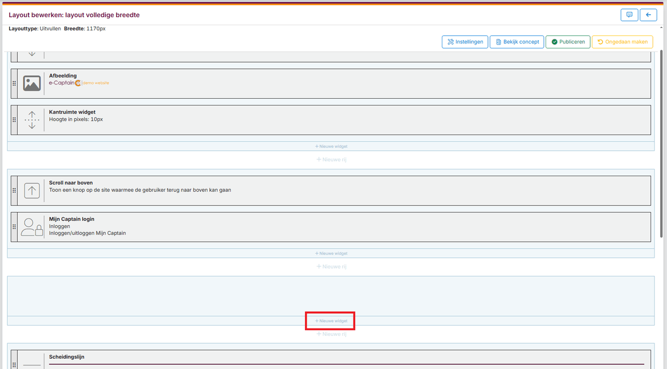Add Nieuwe widget in the empty row

pyautogui.click(x=331, y=321)
